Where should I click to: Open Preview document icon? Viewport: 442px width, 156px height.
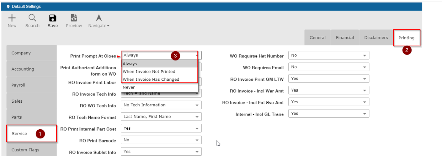(x=74, y=18)
